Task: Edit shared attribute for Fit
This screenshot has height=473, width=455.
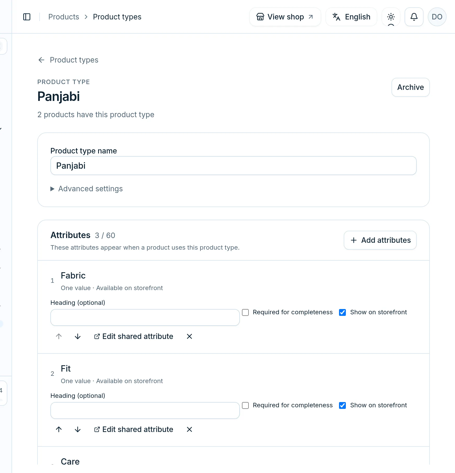Action: pos(134,429)
